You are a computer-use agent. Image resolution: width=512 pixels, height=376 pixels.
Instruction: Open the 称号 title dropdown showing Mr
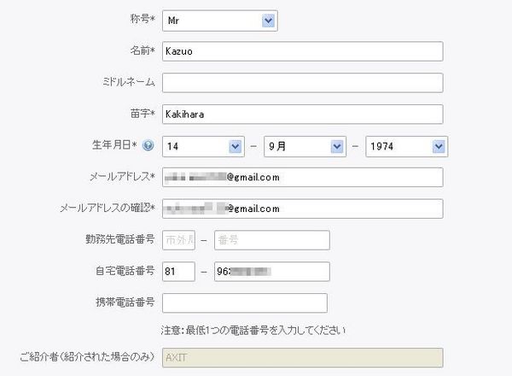220,21
